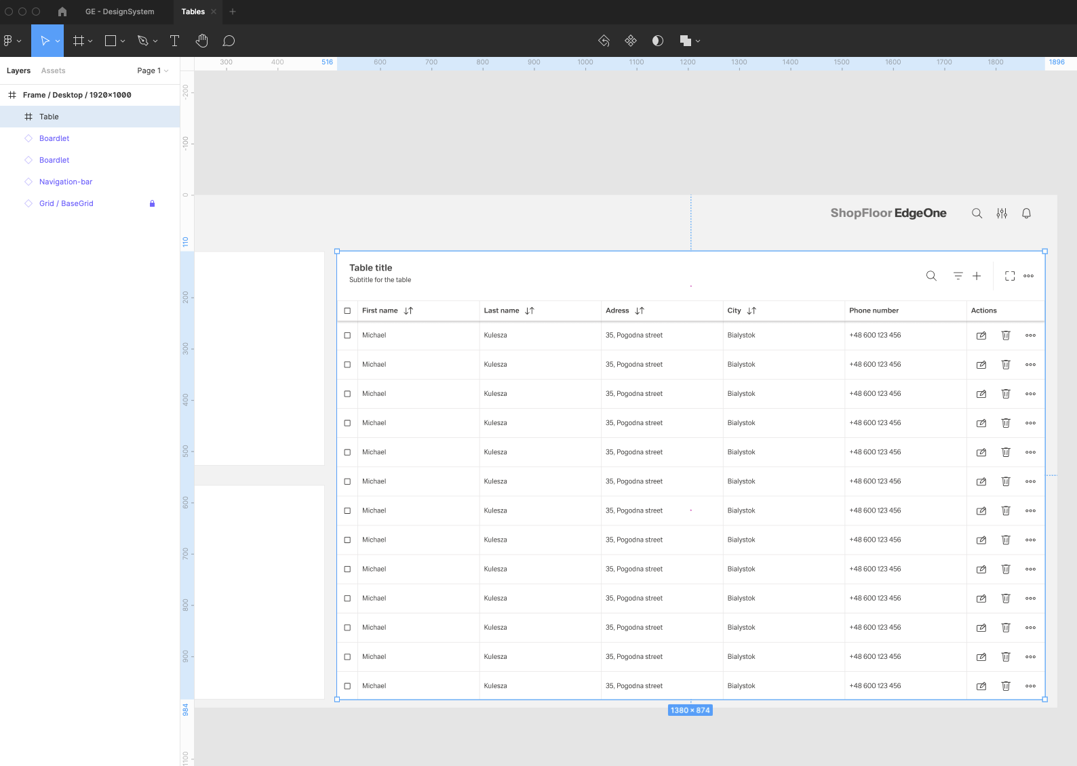Click the first row checkbox in table

tap(347, 336)
